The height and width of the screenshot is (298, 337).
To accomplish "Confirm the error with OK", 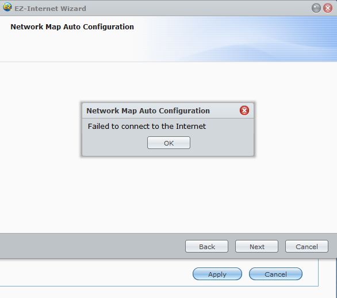I will [168, 143].
